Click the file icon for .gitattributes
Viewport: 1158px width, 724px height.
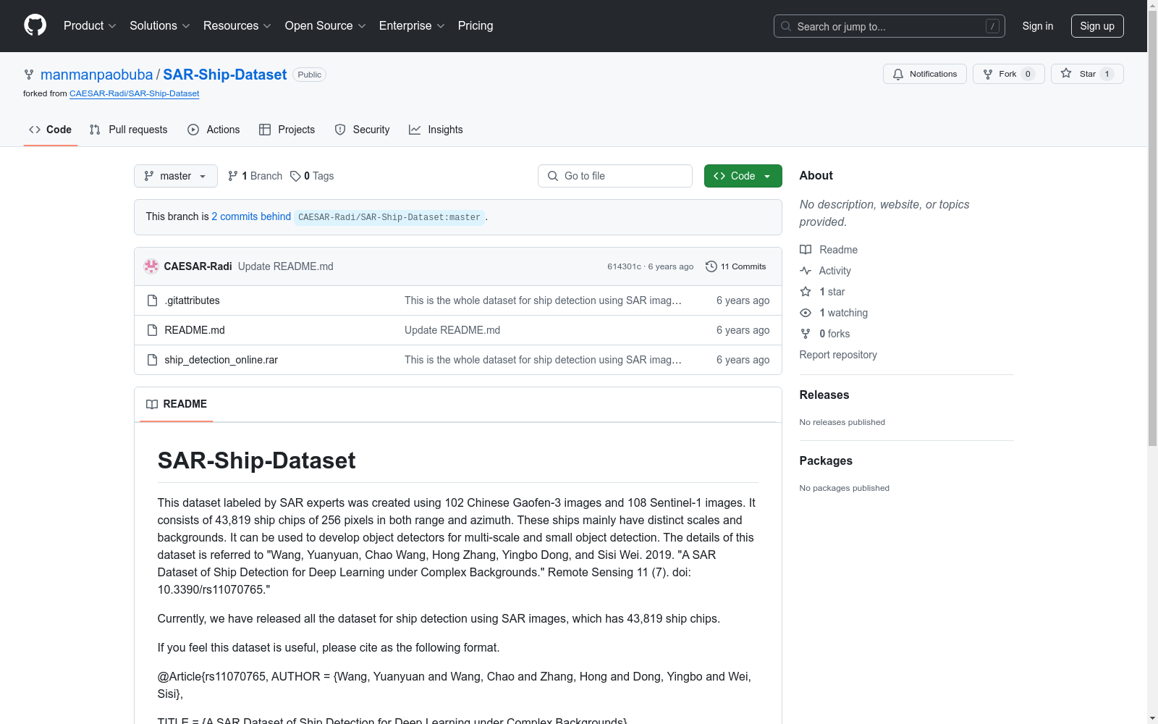152,300
